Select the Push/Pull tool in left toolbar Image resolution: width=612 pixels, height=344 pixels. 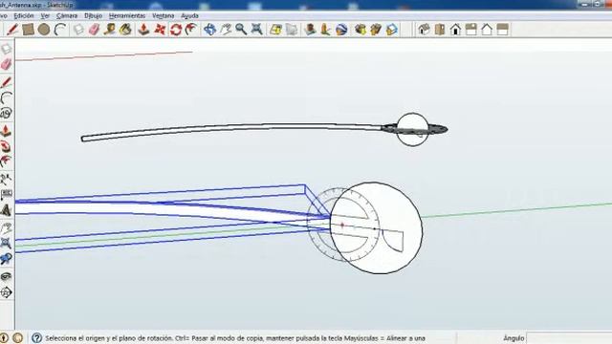coord(7,131)
